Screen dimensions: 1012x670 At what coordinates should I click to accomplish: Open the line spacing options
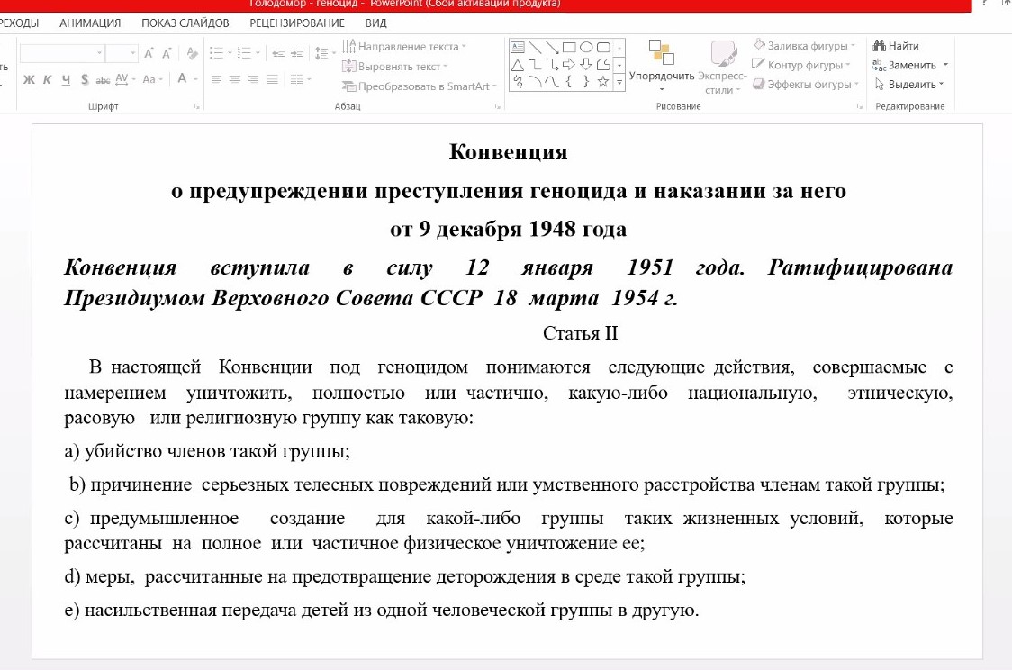point(324,53)
